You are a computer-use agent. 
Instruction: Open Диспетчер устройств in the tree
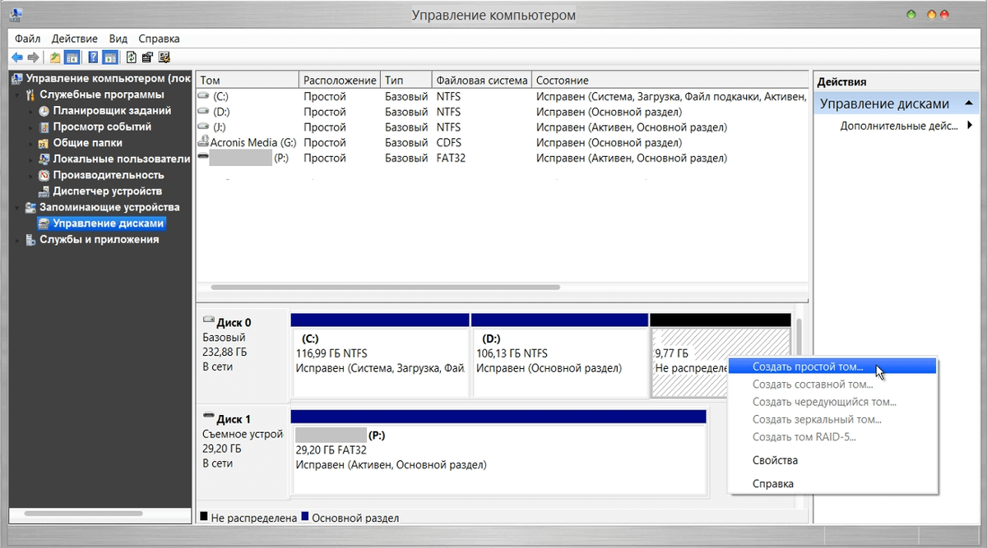point(107,191)
